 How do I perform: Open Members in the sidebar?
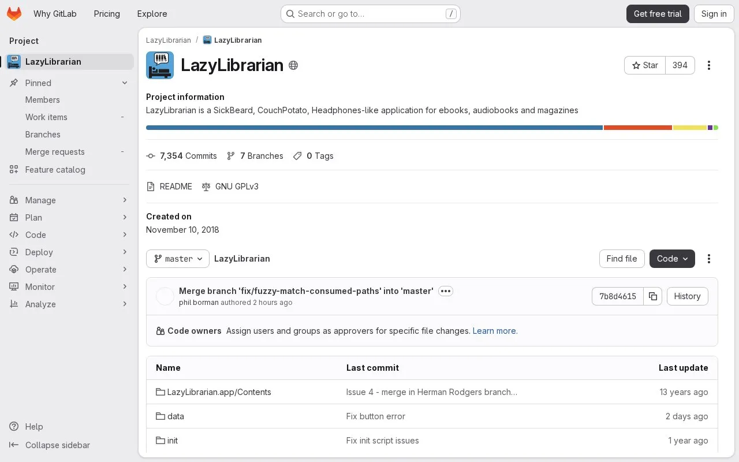(69, 100)
